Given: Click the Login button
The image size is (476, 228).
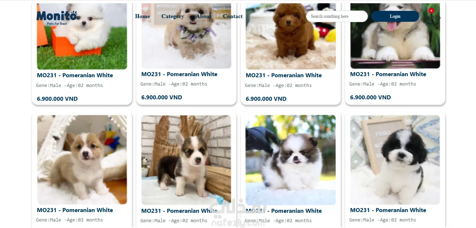Looking at the screenshot, I should click(395, 16).
